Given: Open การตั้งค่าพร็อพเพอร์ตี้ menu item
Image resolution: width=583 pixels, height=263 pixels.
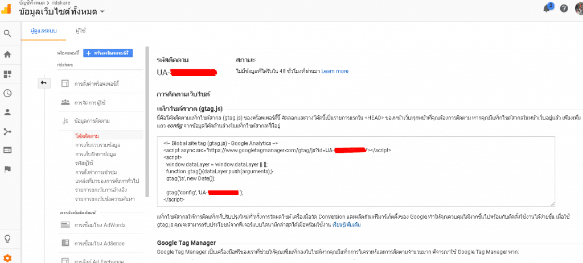Looking at the screenshot, I should tap(97, 84).
